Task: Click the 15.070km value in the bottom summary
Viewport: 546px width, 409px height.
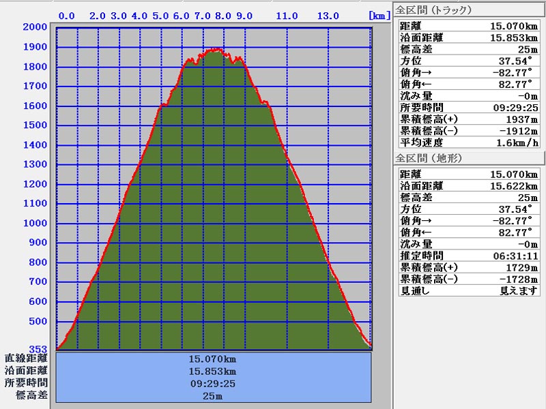Action: pyautogui.click(x=215, y=359)
